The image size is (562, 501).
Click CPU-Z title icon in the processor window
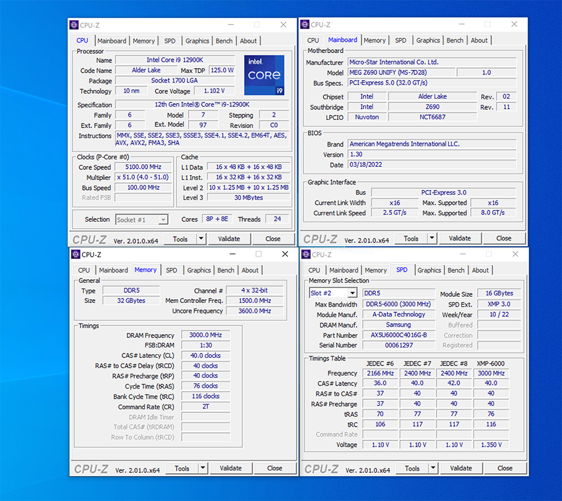pyautogui.click(x=74, y=25)
